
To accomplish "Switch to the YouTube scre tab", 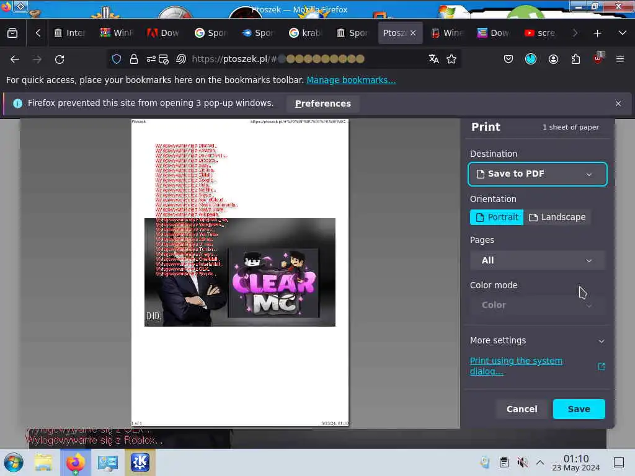I will [540, 33].
